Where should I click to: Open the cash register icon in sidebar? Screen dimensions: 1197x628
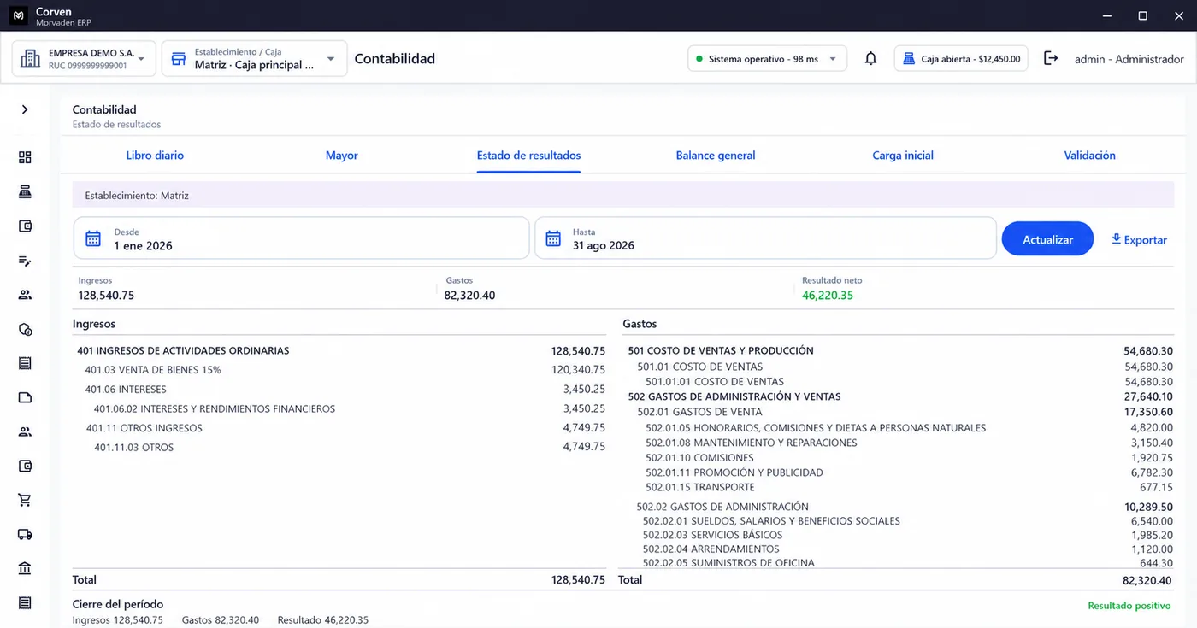tap(25, 191)
